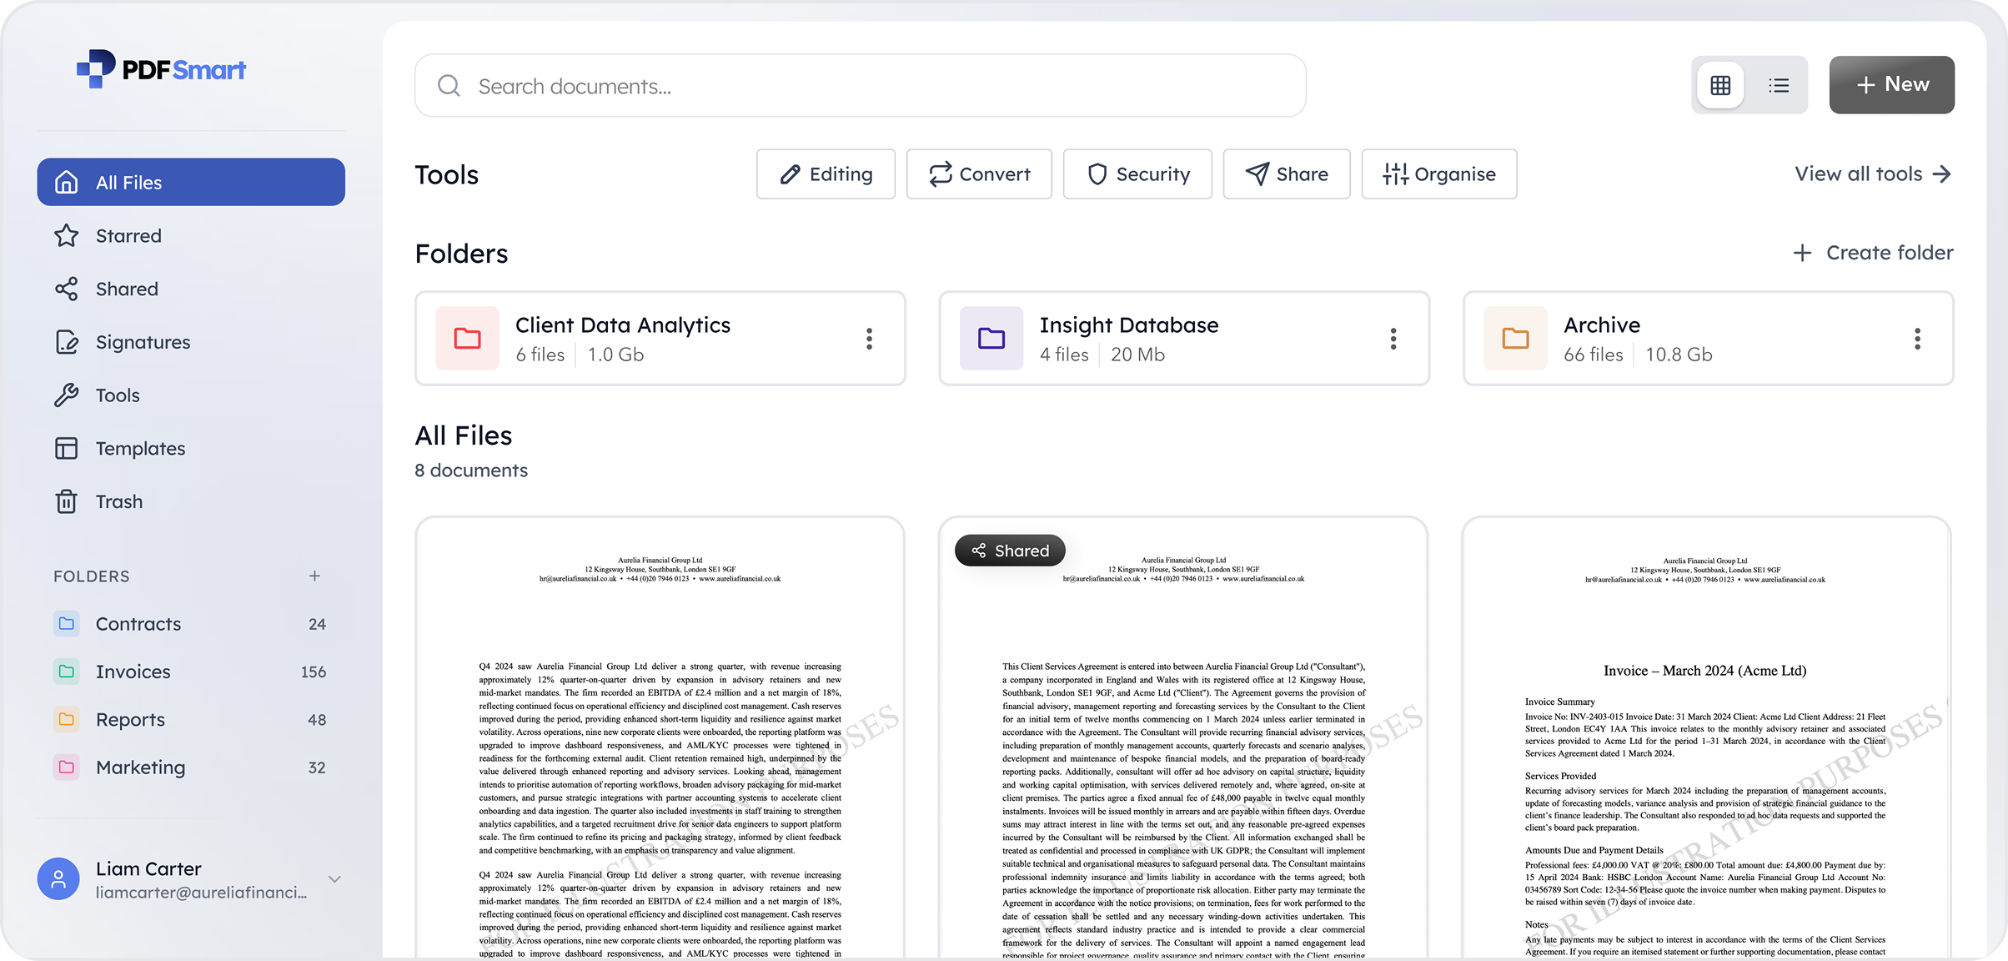Select the Organise tool button
The height and width of the screenshot is (961, 2008).
1438,174
